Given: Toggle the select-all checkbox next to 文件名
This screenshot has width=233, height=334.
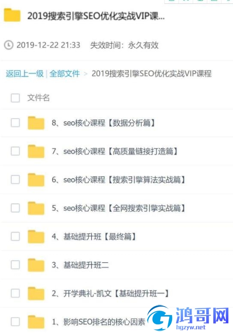Looking at the screenshot, I should click(x=15, y=98).
